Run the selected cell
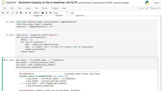The image size is (162, 91). point(37,13)
